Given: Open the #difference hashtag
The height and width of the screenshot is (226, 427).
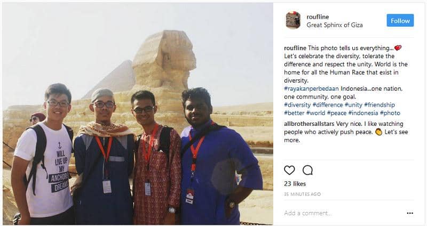Looking at the screenshot, I should (x=328, y=105).
